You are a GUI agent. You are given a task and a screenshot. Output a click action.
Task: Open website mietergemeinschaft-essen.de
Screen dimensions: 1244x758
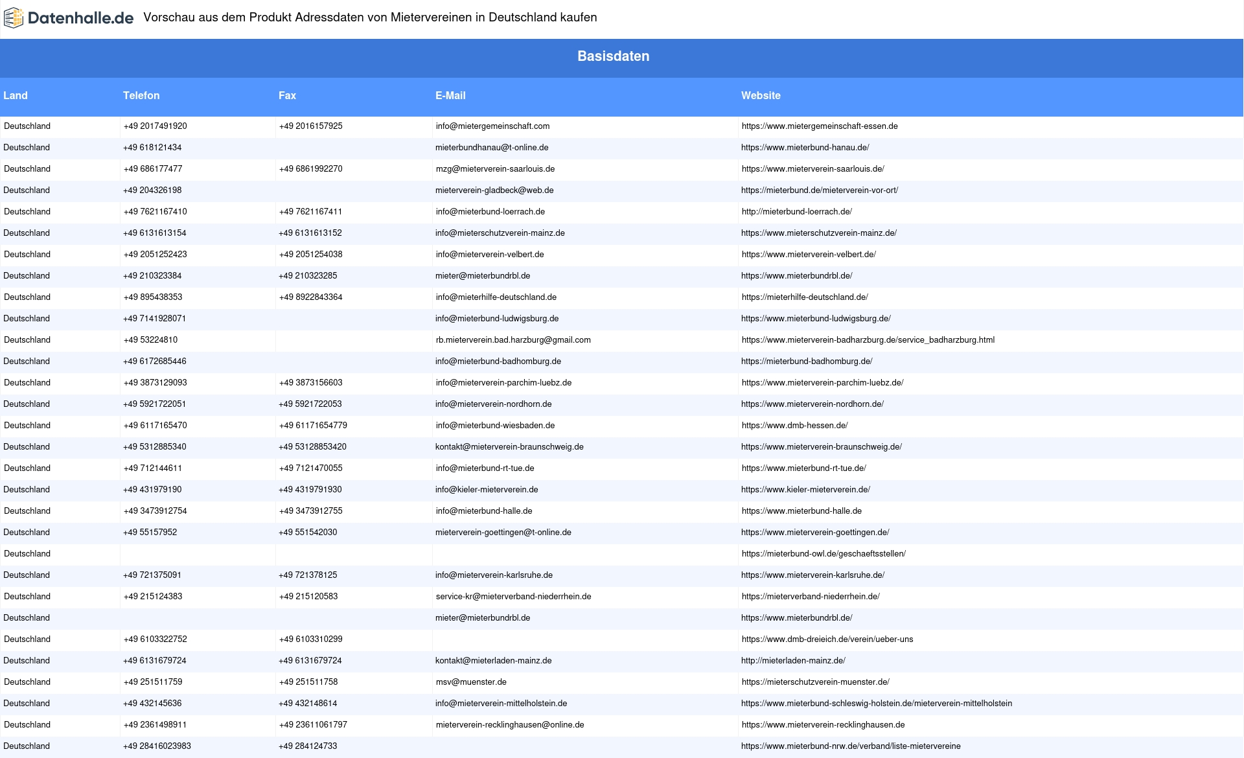(x=820, y=126)
